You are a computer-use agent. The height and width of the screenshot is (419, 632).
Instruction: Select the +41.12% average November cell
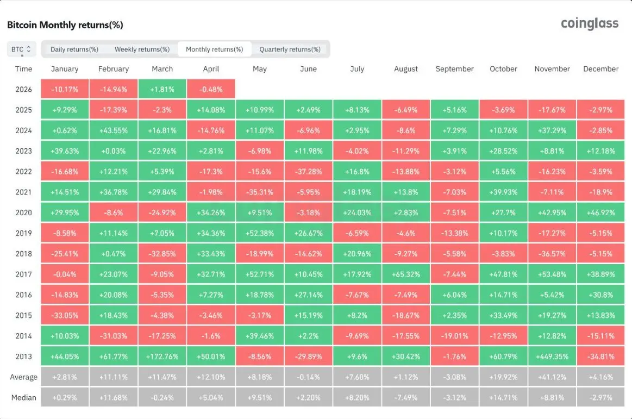pyautogui.click(x=552, y=377)
